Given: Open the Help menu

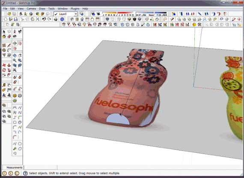Looking at the screenshot, I should (85, 9).
